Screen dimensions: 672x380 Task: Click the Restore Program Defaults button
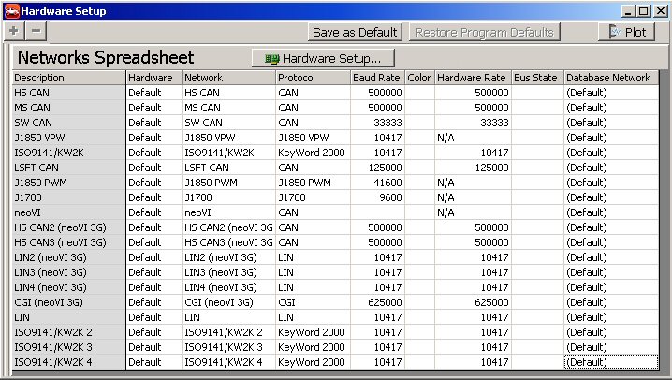[484, 32]
